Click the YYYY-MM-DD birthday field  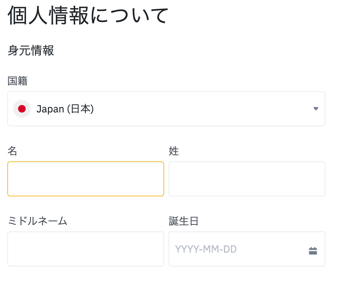click(x=247, y=249)
